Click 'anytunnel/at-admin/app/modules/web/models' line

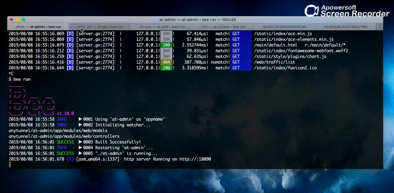(x=58, y=131)
